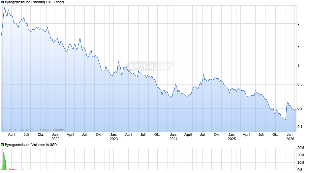This screenshot has width=310, height=173.
Task: Click the price axis label 5
Action: coord(298,23)
